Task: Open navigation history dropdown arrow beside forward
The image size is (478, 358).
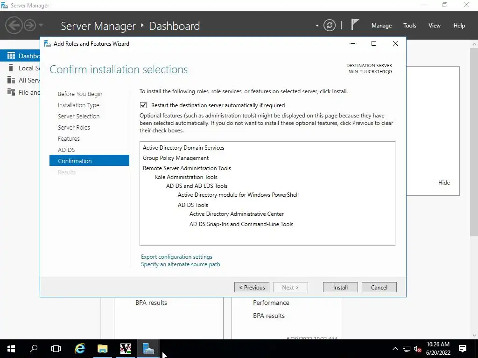Action: [x=41, y=25]
